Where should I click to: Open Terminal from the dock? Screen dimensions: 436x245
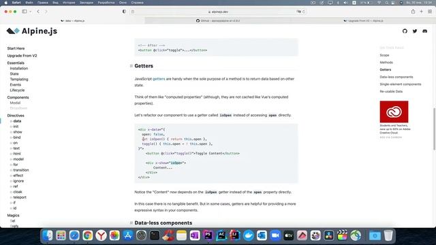(x=155, y=235)
